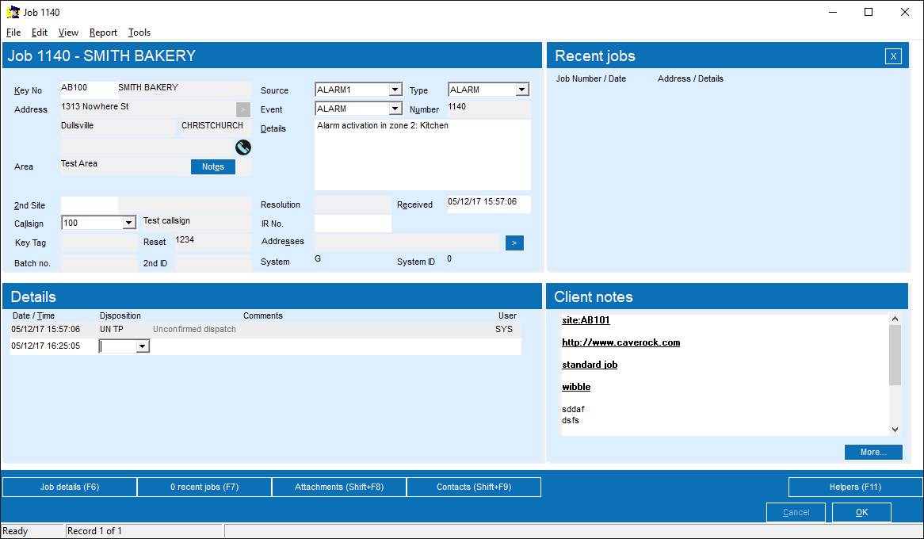The height and width of the screenshot is (539, 924).
Task: Click the 'wibble' link in Client notes
Action: [576, 388]
